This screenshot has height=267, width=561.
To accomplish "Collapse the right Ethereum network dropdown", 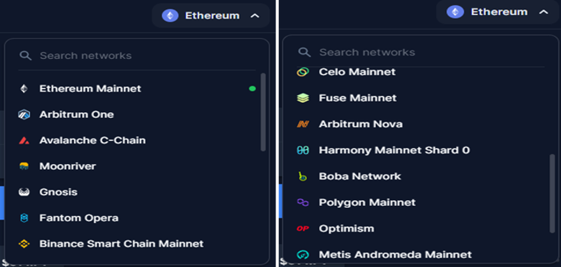I will (x=497, y=12).
